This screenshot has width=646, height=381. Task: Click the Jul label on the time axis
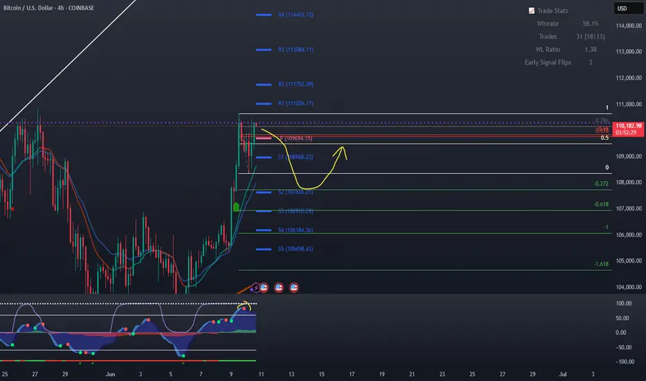pos(562,374)
